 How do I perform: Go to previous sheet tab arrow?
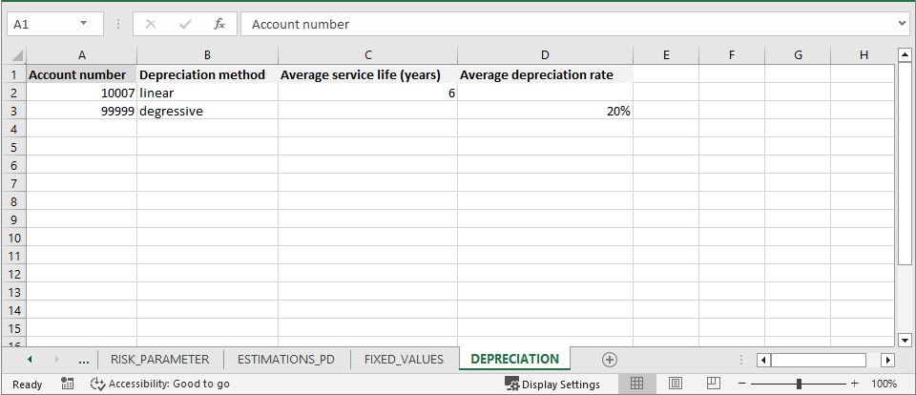[x=30, y=360]
